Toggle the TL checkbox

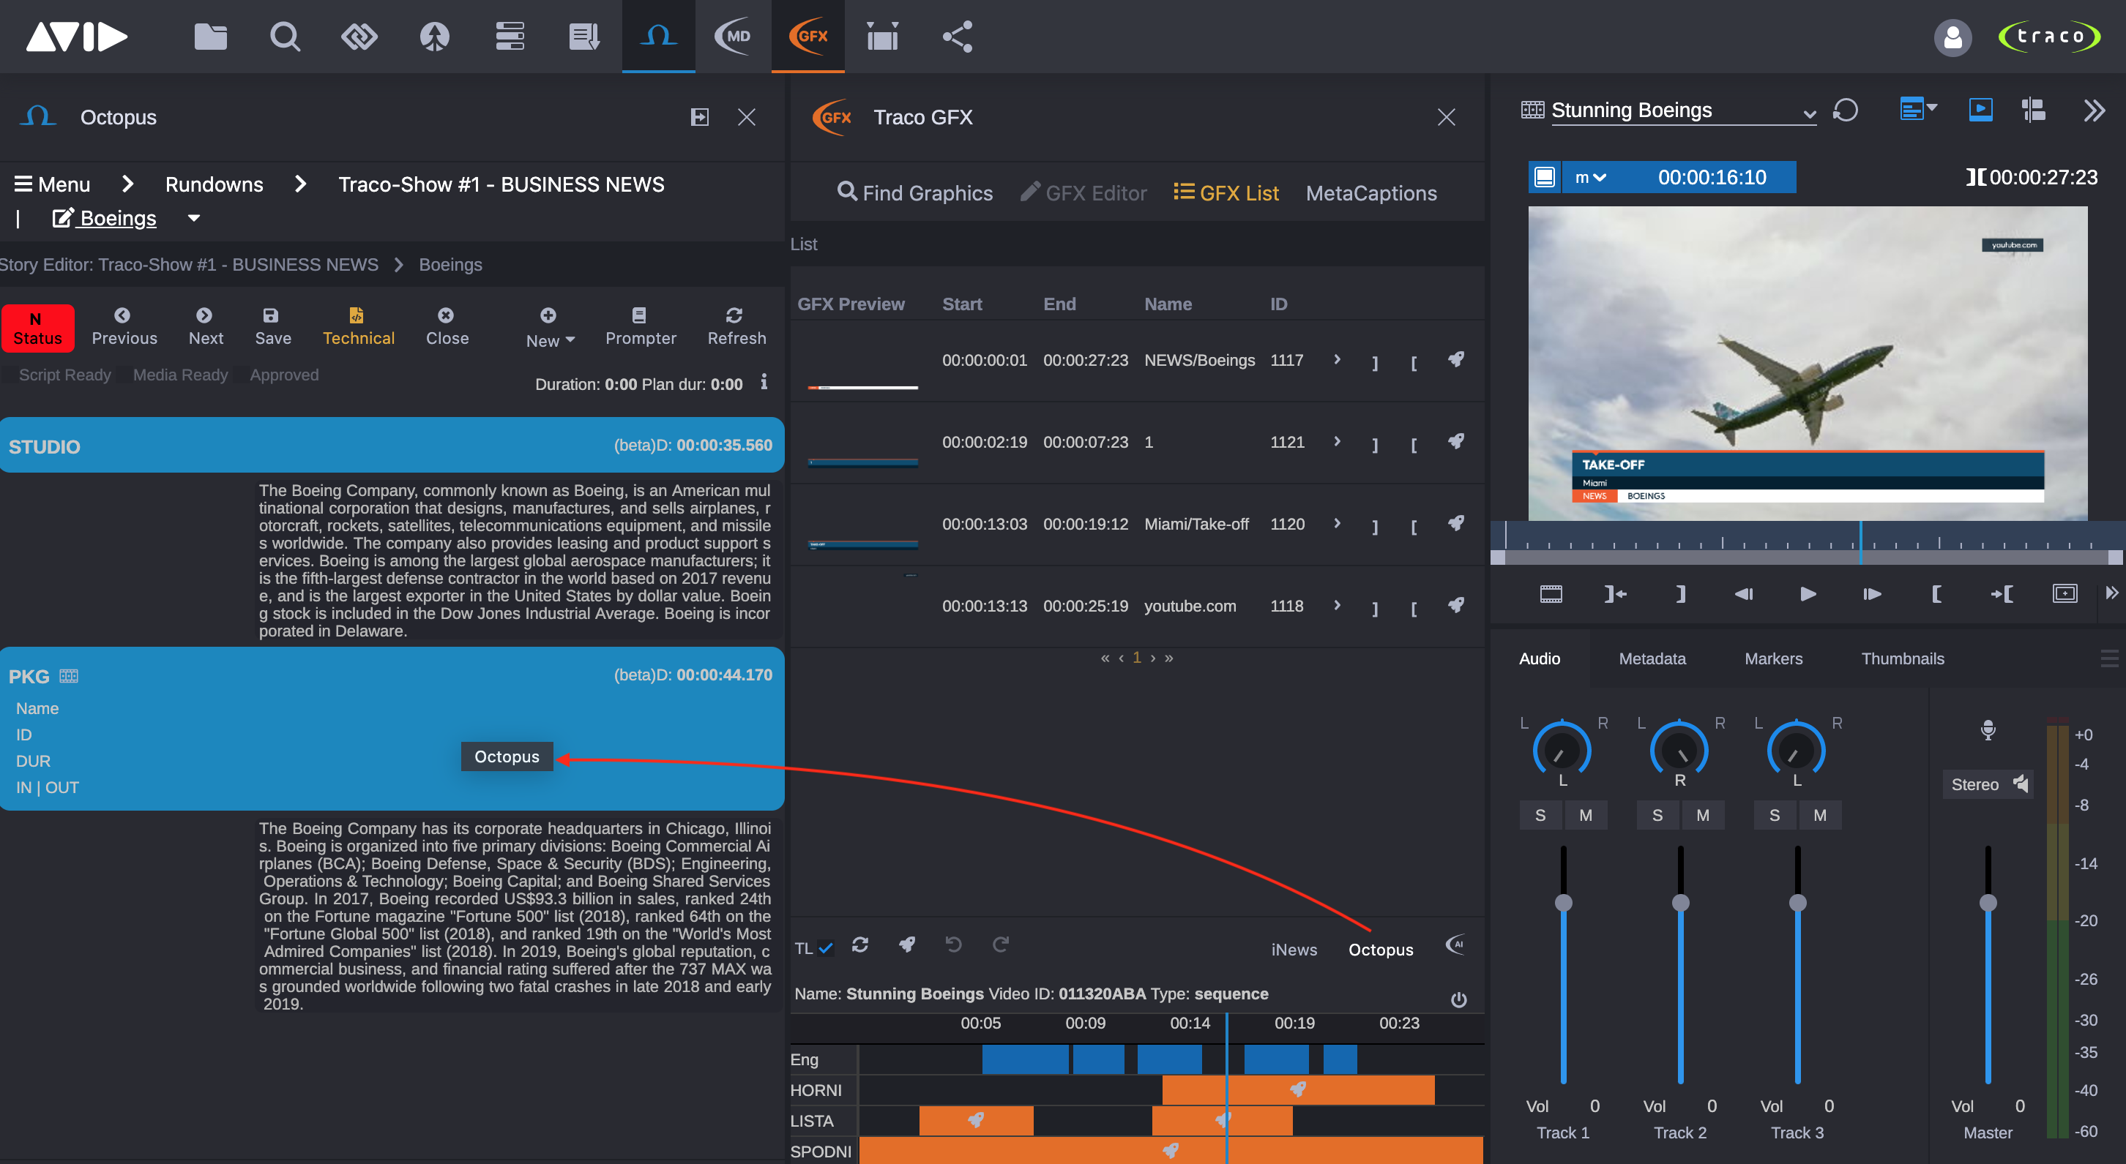[826, 948]
